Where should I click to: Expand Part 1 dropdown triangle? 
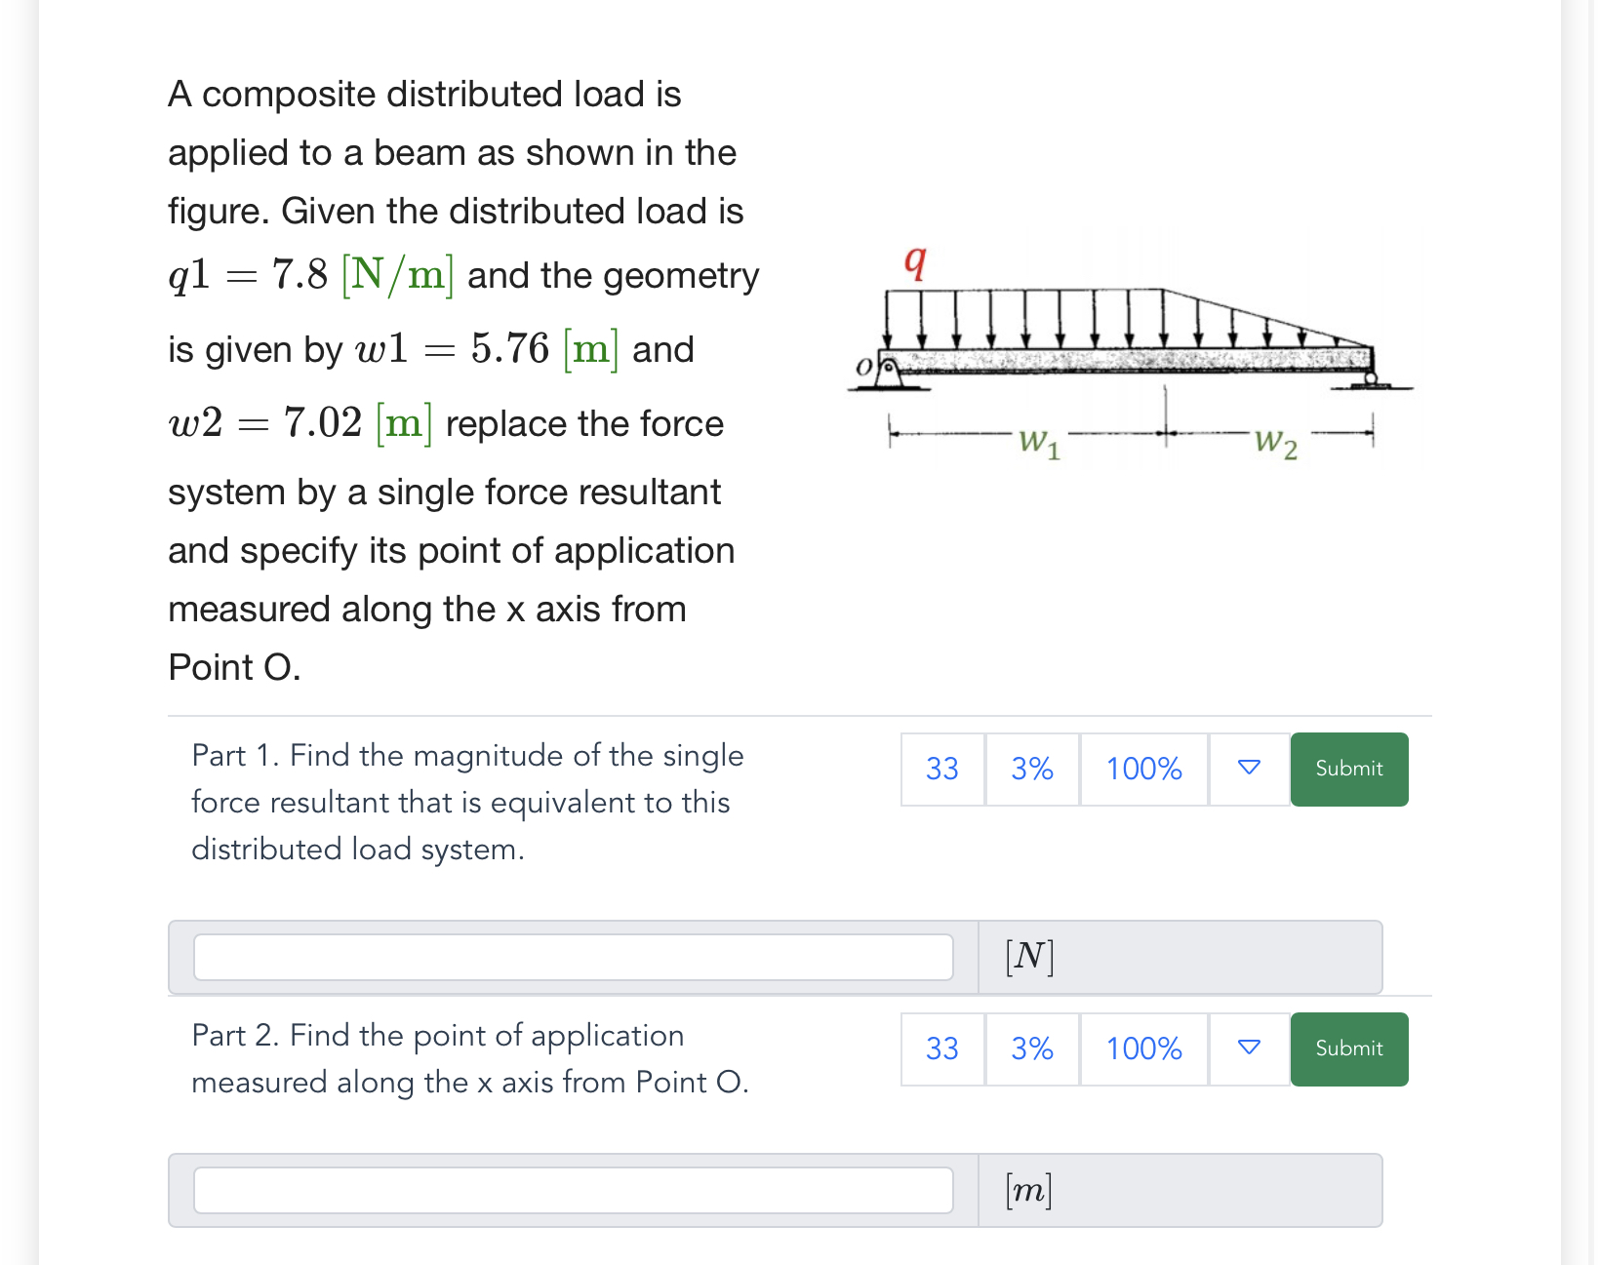[x=1249, y=769]
